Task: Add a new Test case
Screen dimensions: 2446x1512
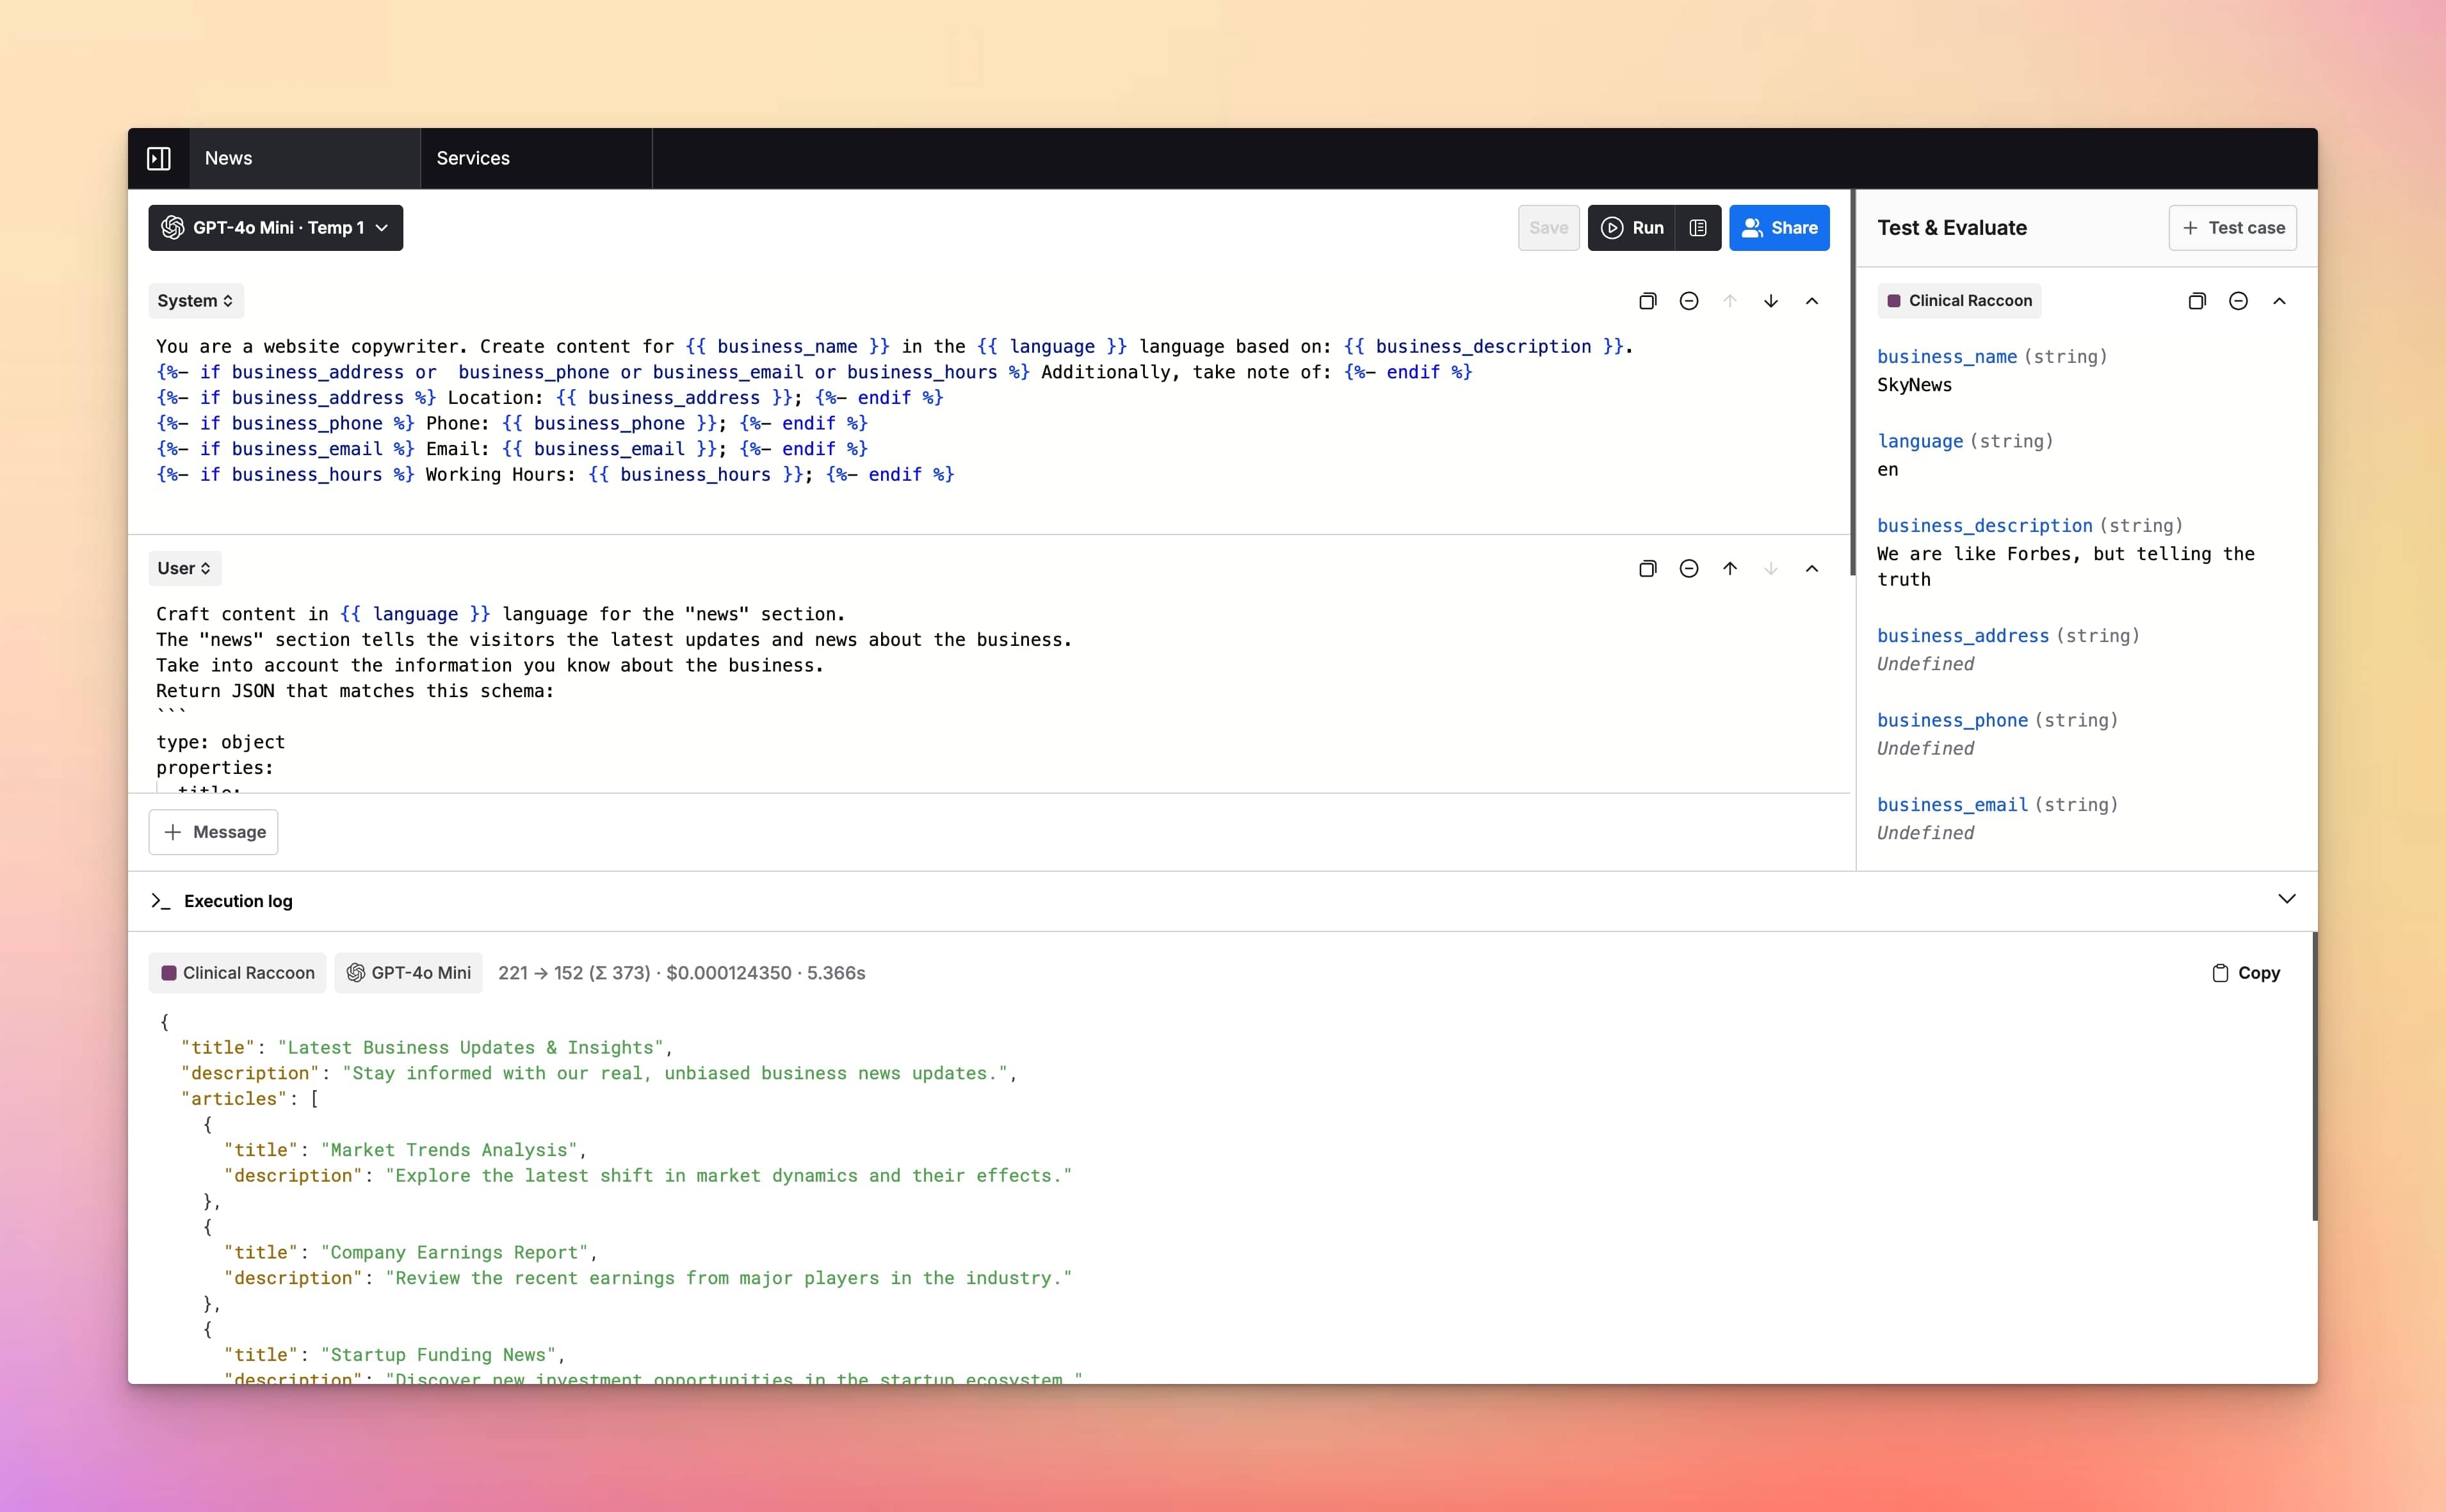Action: pyautogui.click(x=2232, y=228)
